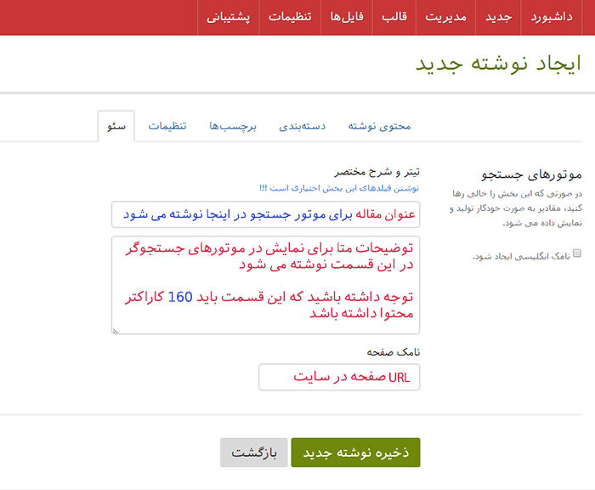
Task: Open the پشتیبانی menu item
Action: (x=229, y=17)
